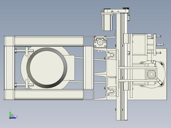This screenshot has width=171, height=128.
Task: Select the top horizontal frame tube
Action: [49, 41]
